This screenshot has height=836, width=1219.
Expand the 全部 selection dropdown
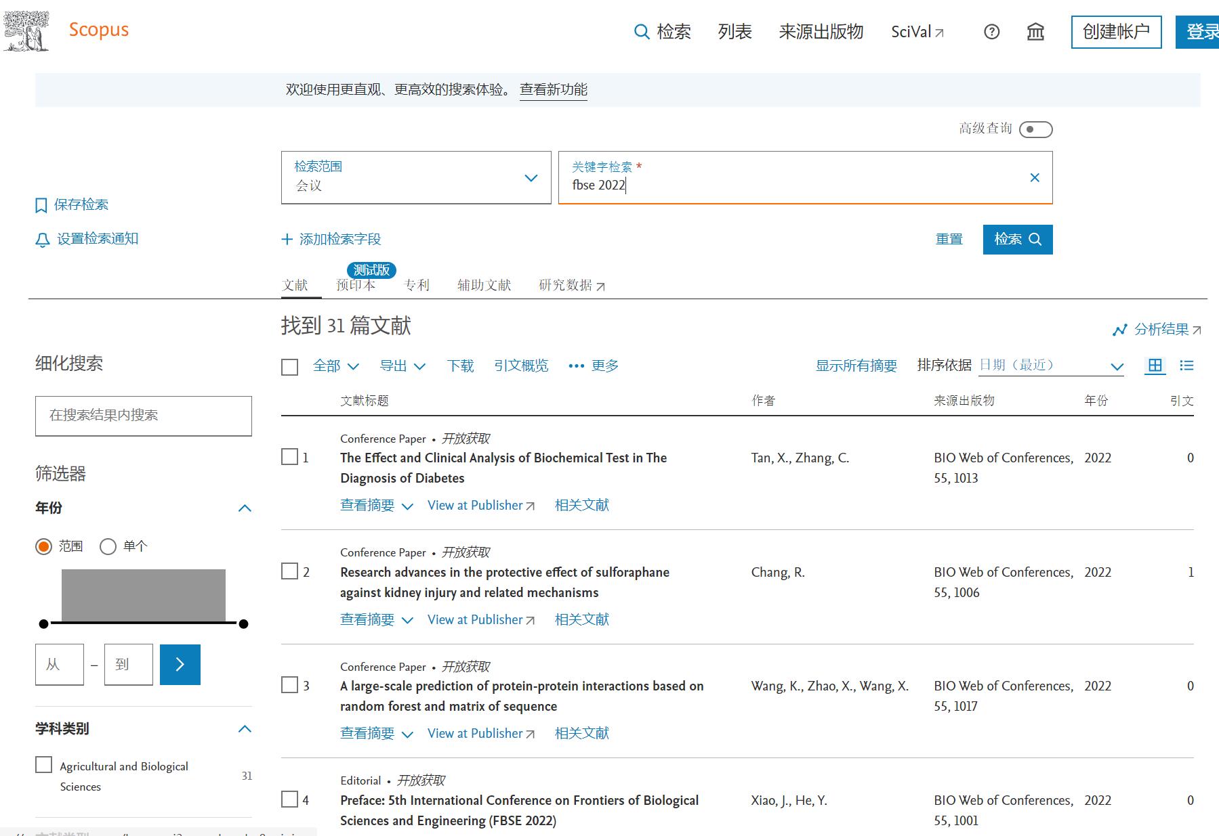point(336,366)
